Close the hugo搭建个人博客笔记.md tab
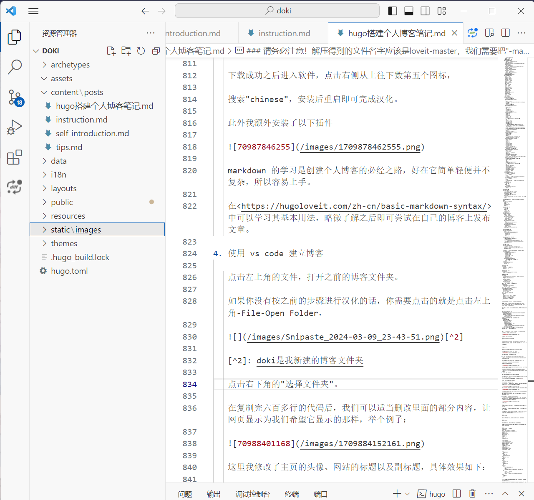 [455, 33]
